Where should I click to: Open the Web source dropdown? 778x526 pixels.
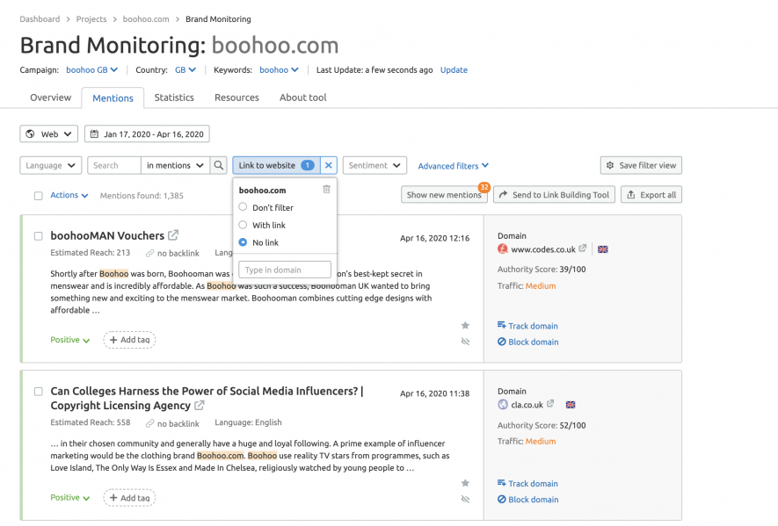(x=48, y=133)
